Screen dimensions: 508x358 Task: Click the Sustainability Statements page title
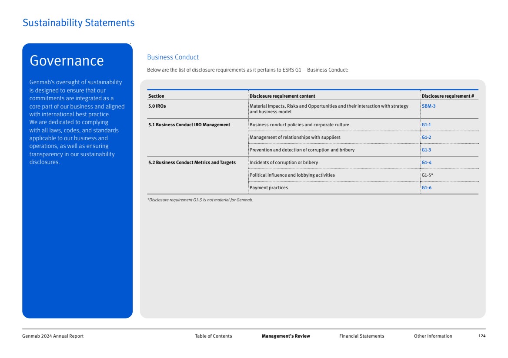78,23
